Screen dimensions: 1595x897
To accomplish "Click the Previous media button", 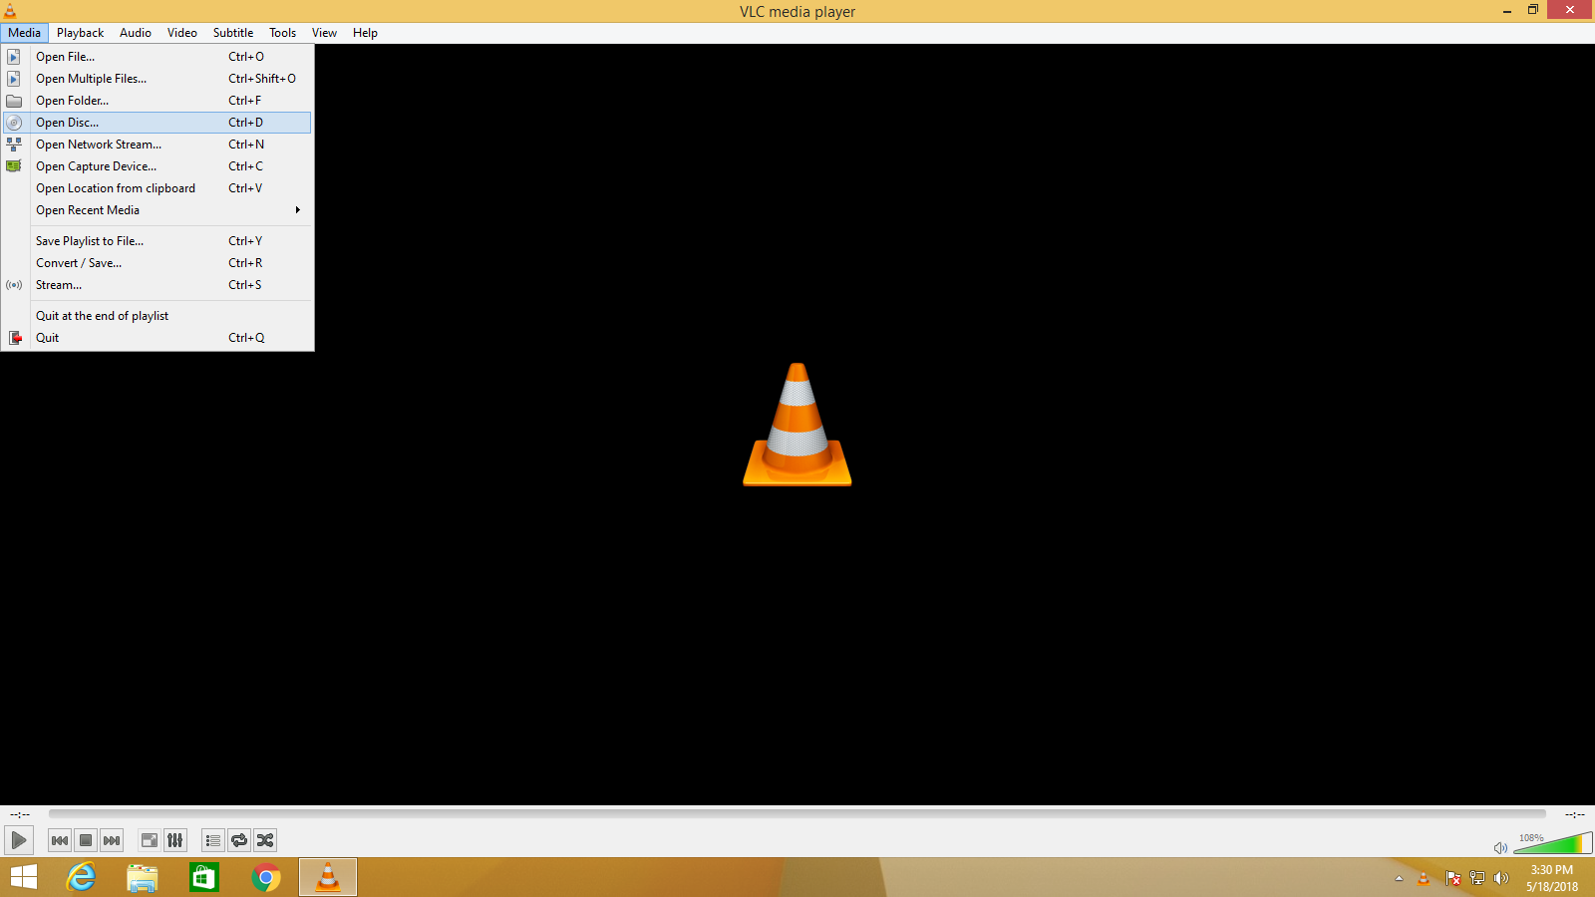I will tap(60, 840).
